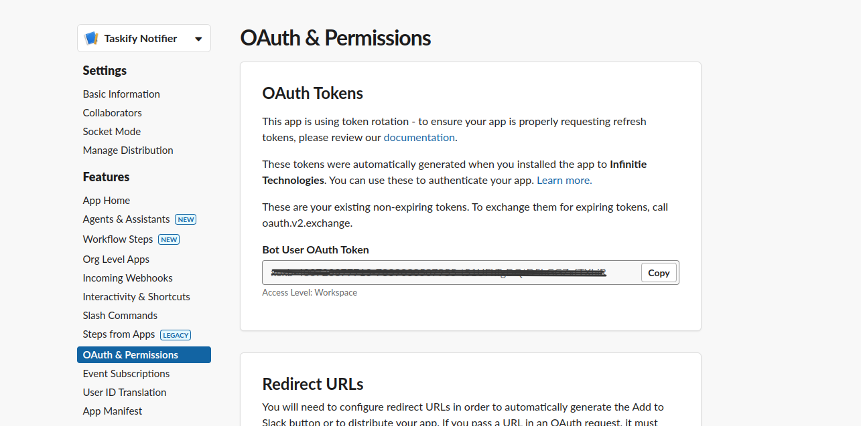Expand the Taskify Notifier app dropdown arrow
This screenshot has width=861, height=426.
coord(198,39)
